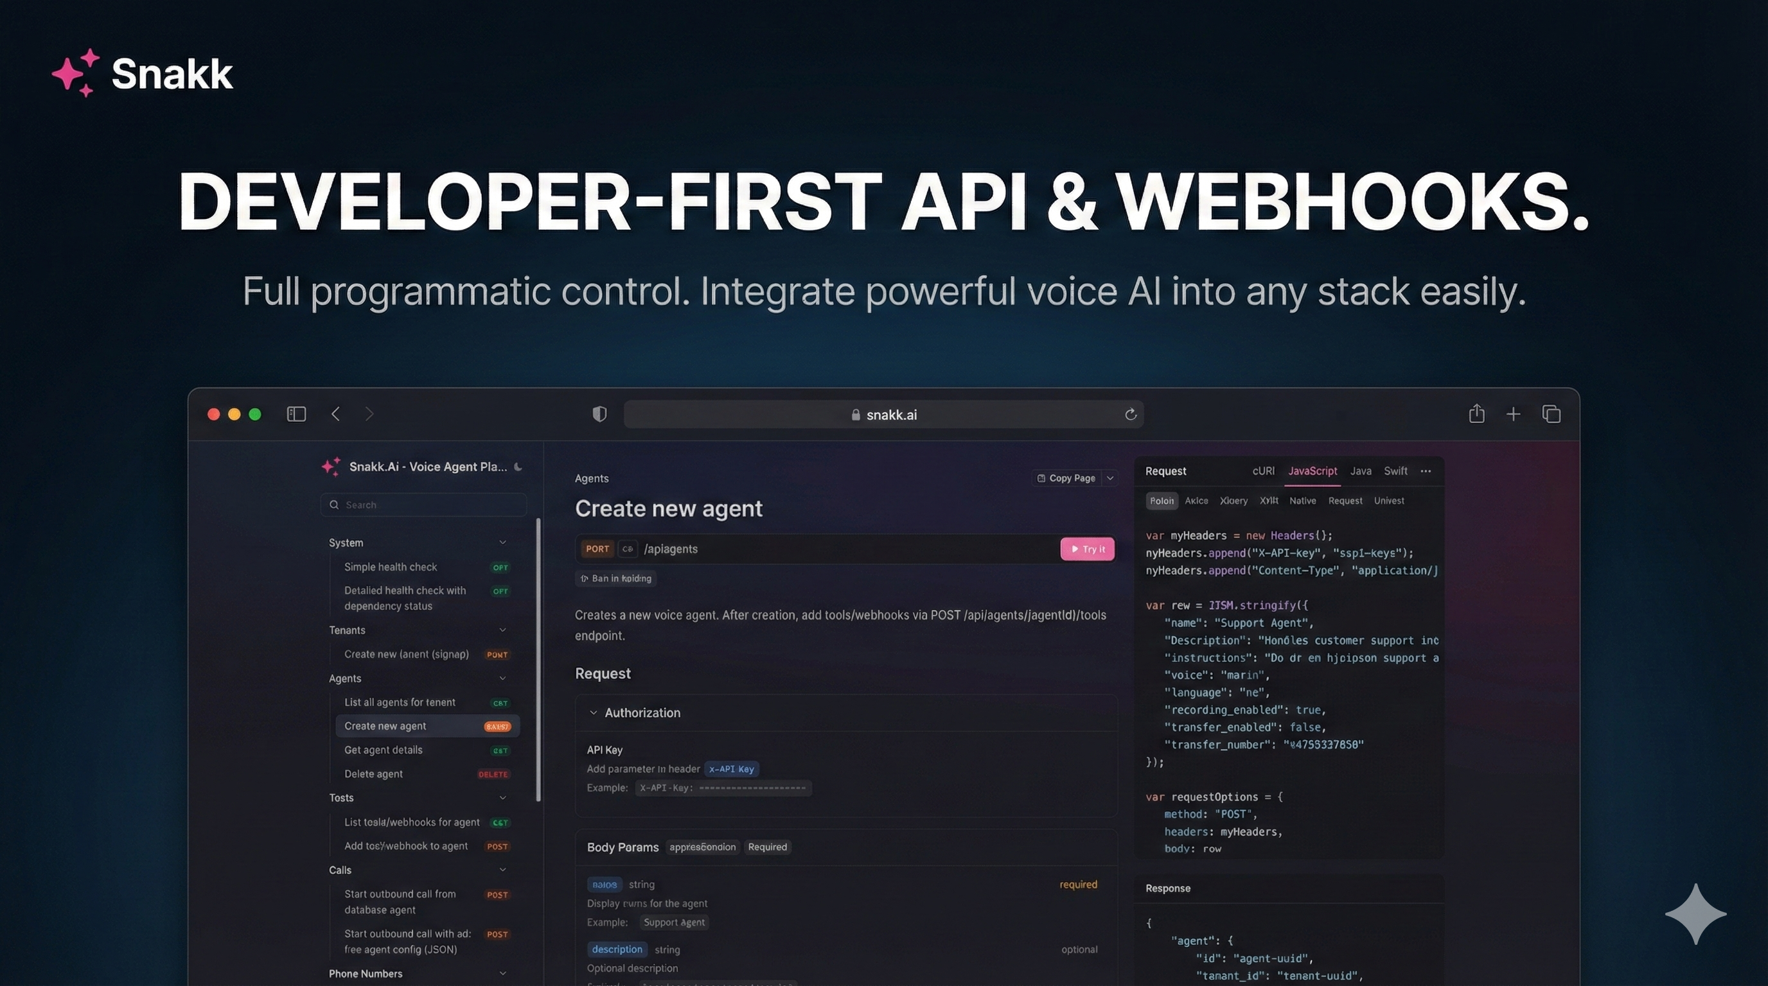Toggle dark mode moon icon in sidebar

tap(518, 467)
